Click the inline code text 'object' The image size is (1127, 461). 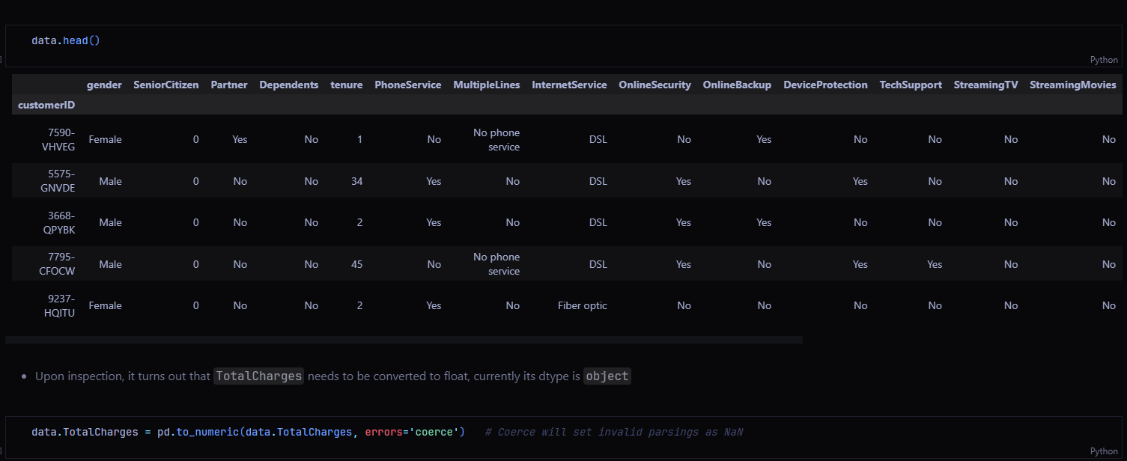(607, 376)
